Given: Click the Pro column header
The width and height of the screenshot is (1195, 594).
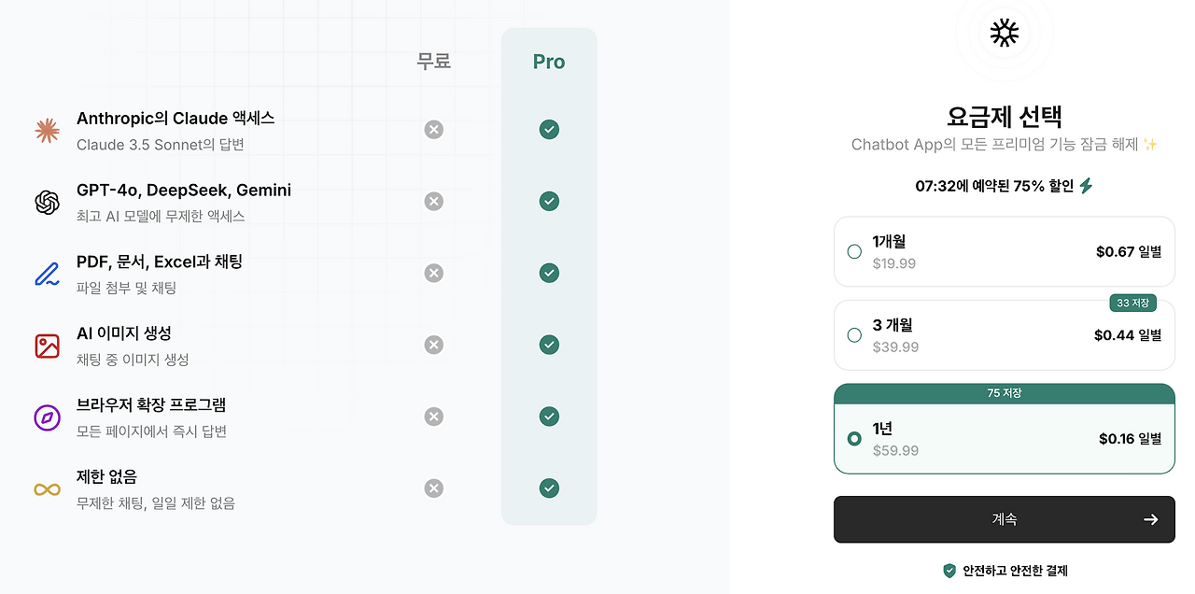Looking at the screenshot, I should pos(549,62).
